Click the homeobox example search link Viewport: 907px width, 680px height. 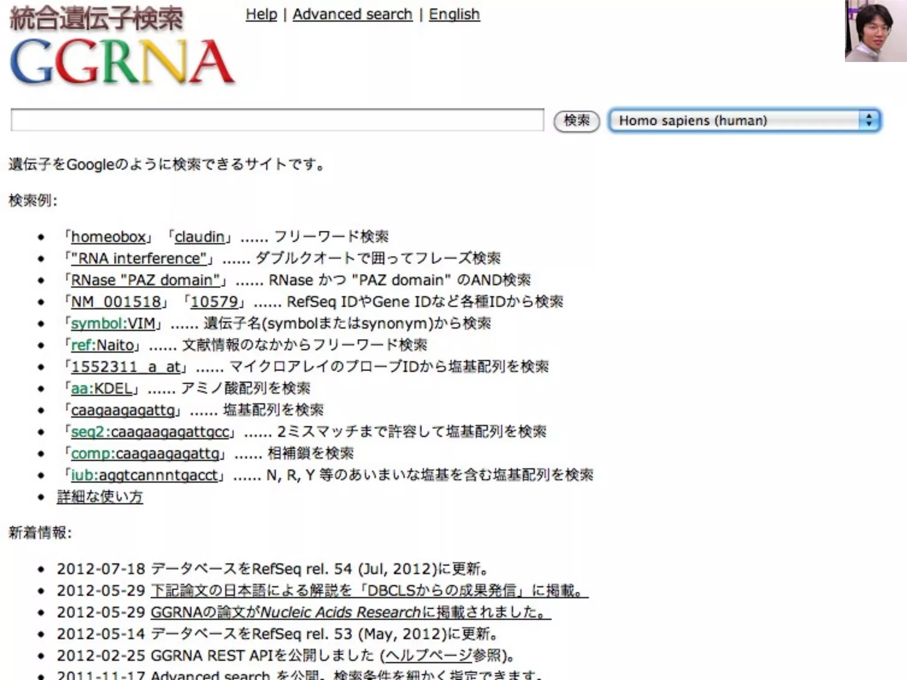pyautogui.click(x=109, y=237)
